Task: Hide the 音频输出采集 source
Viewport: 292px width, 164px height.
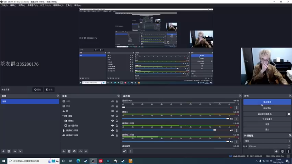Action: pos(112,135)
